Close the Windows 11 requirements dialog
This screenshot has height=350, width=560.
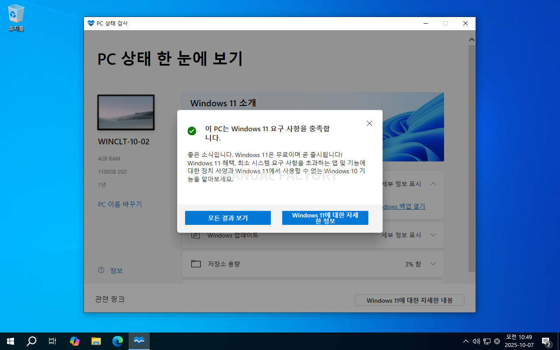[369, 123]
